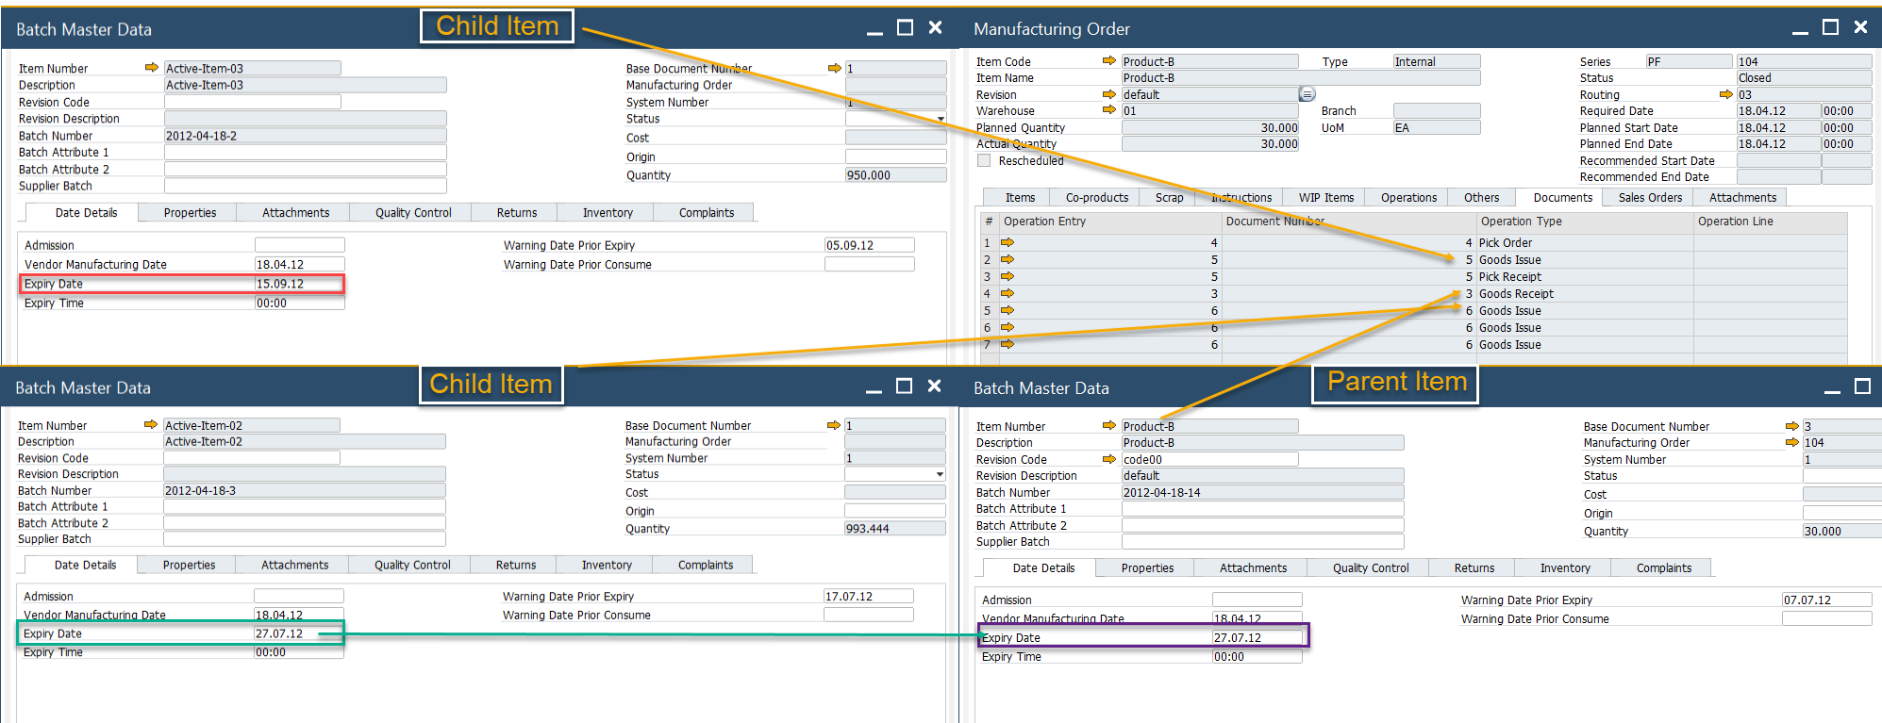The image size is (1882, 723).
Task: Click the Routing link arrow icon
Action: pyautogui.click(x=1725, y=94)
